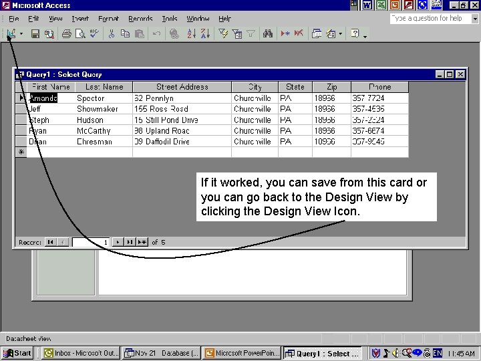Screen dimensions: 481x361
Task: Click the Filter By Form icon
Action: (236, 34)
